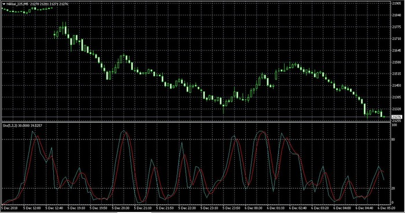
Task: Click the 5 Dec 21:50 time label
Action: 165,208
